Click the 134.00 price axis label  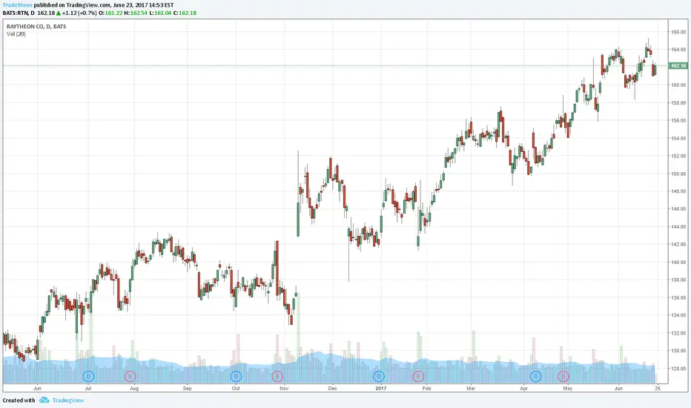678,315
